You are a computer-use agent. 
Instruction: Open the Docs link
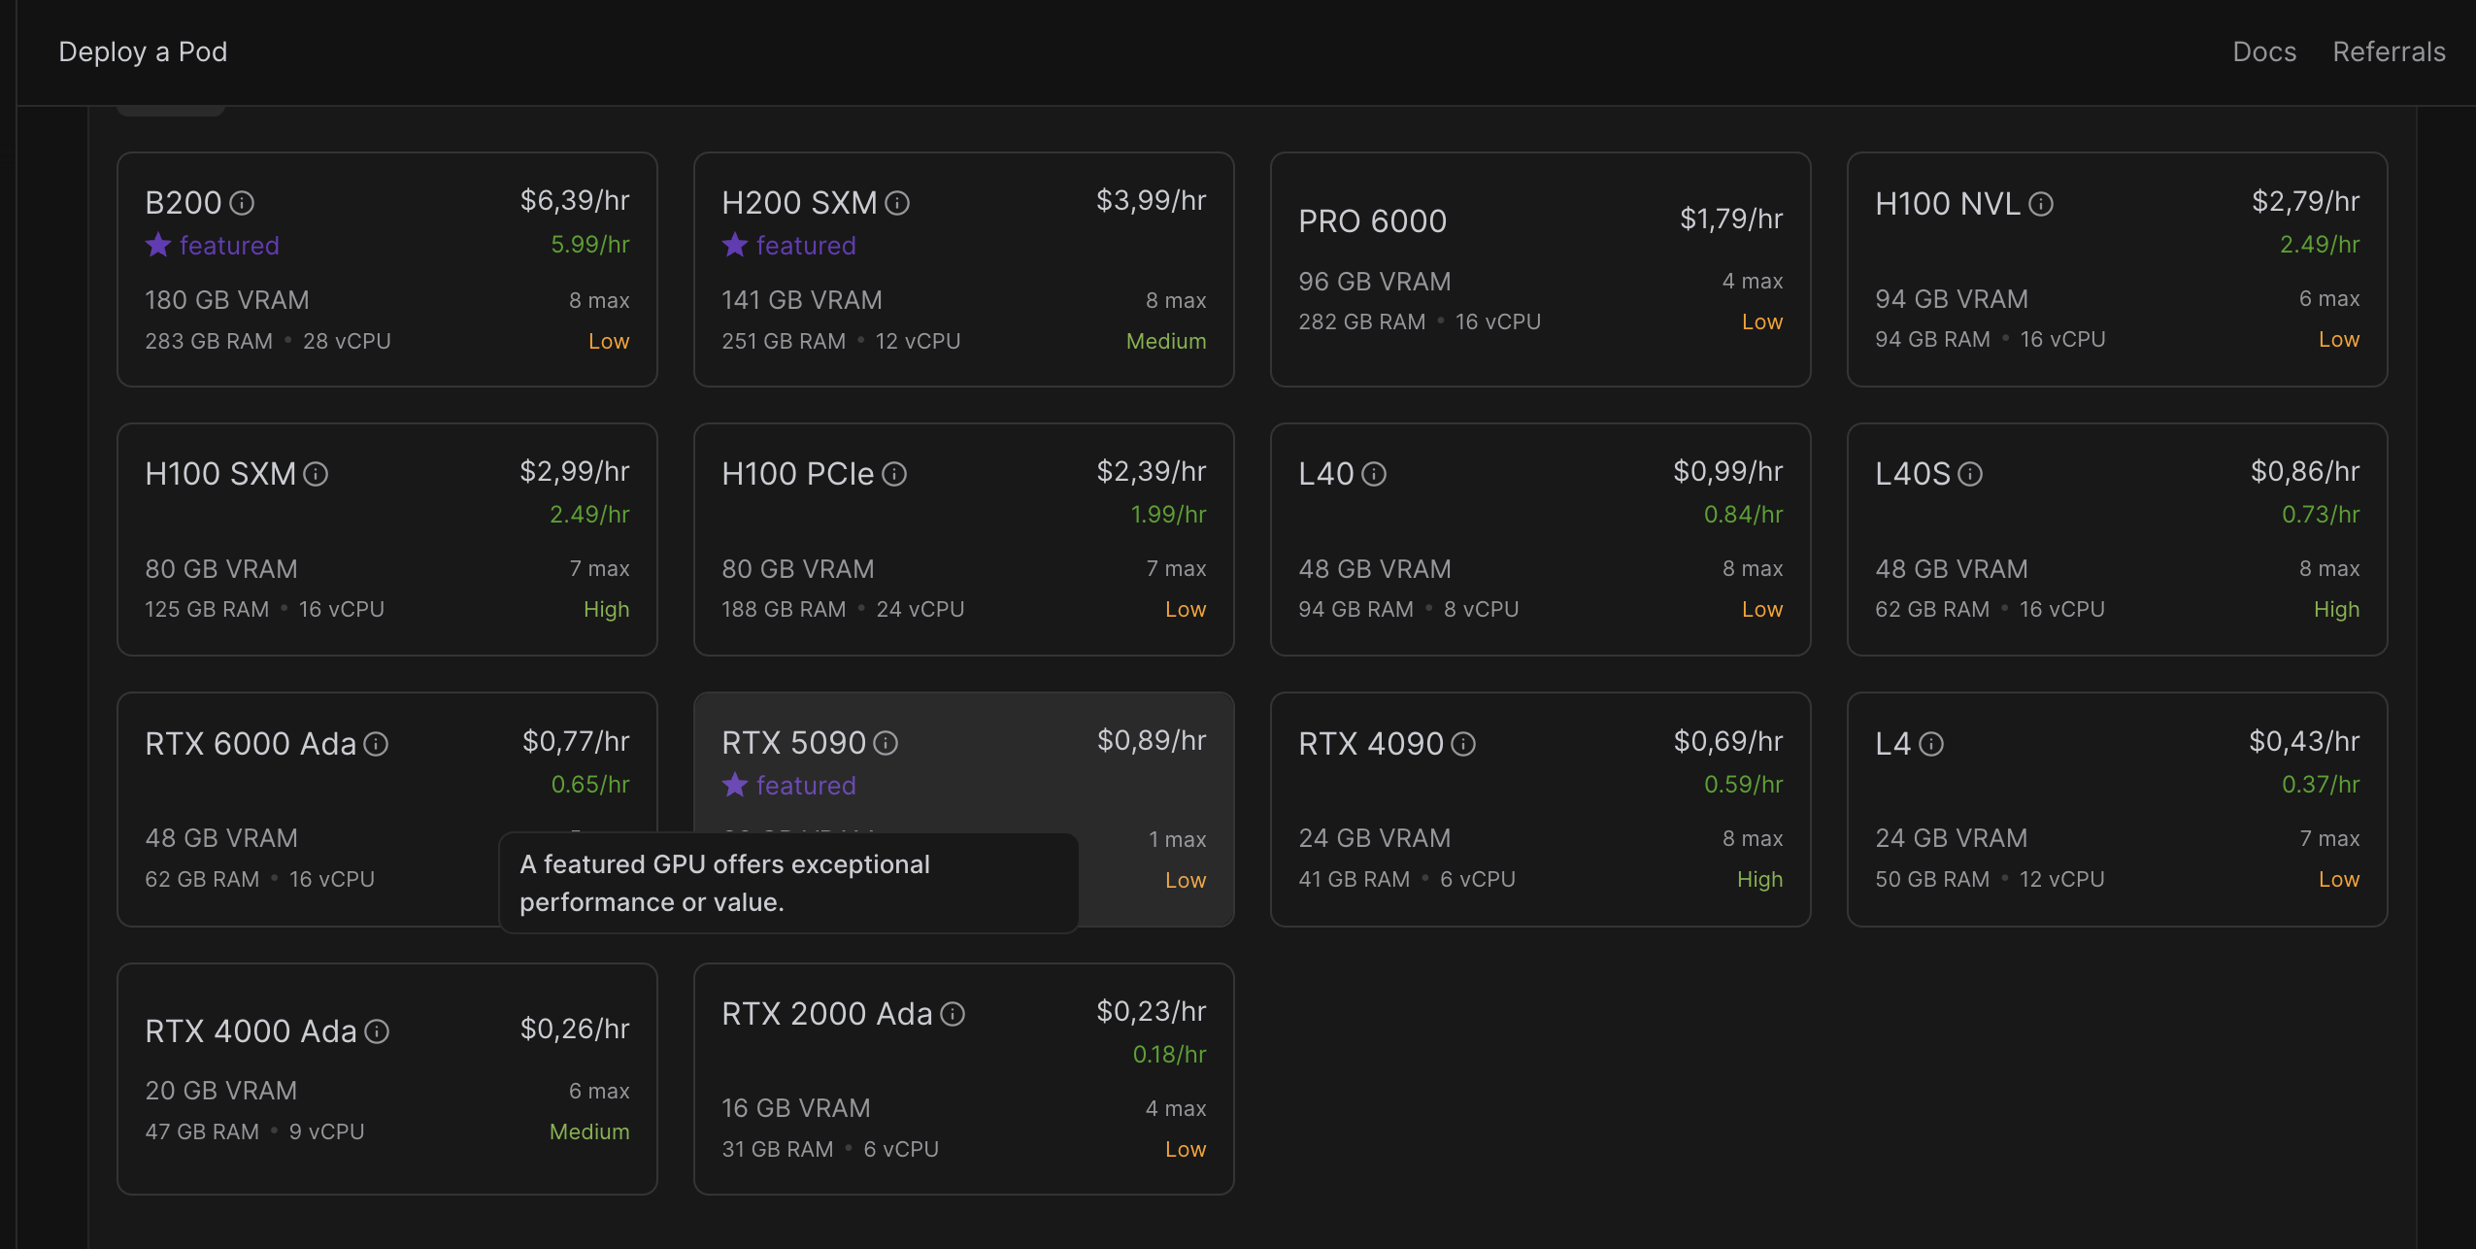coord(2264,51)
